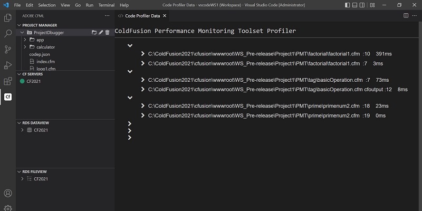Open the Explorer view in activity bar
This screenshot has width=422, height=211.
pos(8,18)
